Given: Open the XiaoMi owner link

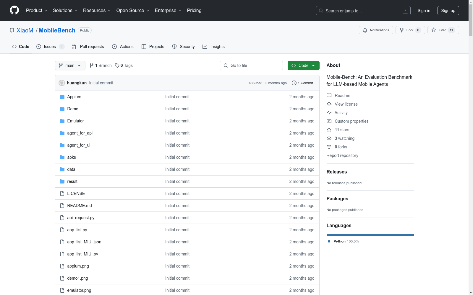Looking at the screenshot, I should coord(25,30).
